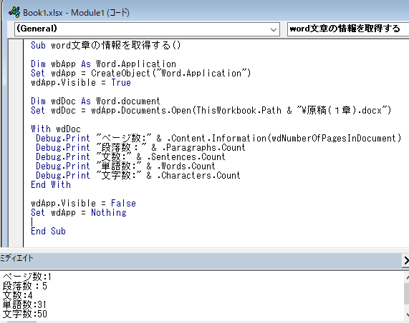This screenshot has width=409, height=323.
Task: Click the End With statement
Action: [51, 185]
